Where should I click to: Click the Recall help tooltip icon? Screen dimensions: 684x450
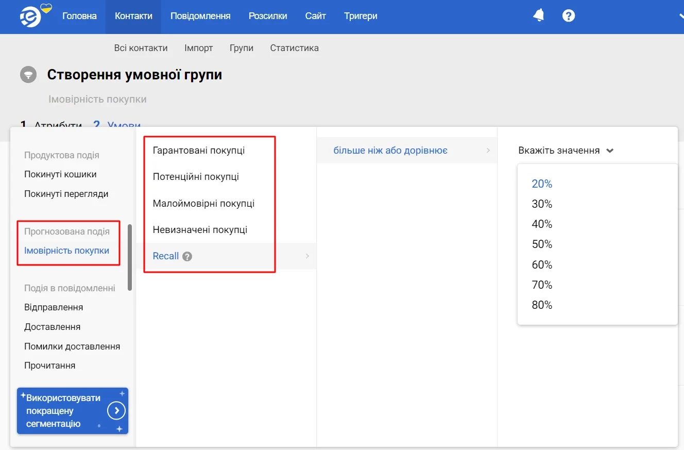[x=187, y=256]
